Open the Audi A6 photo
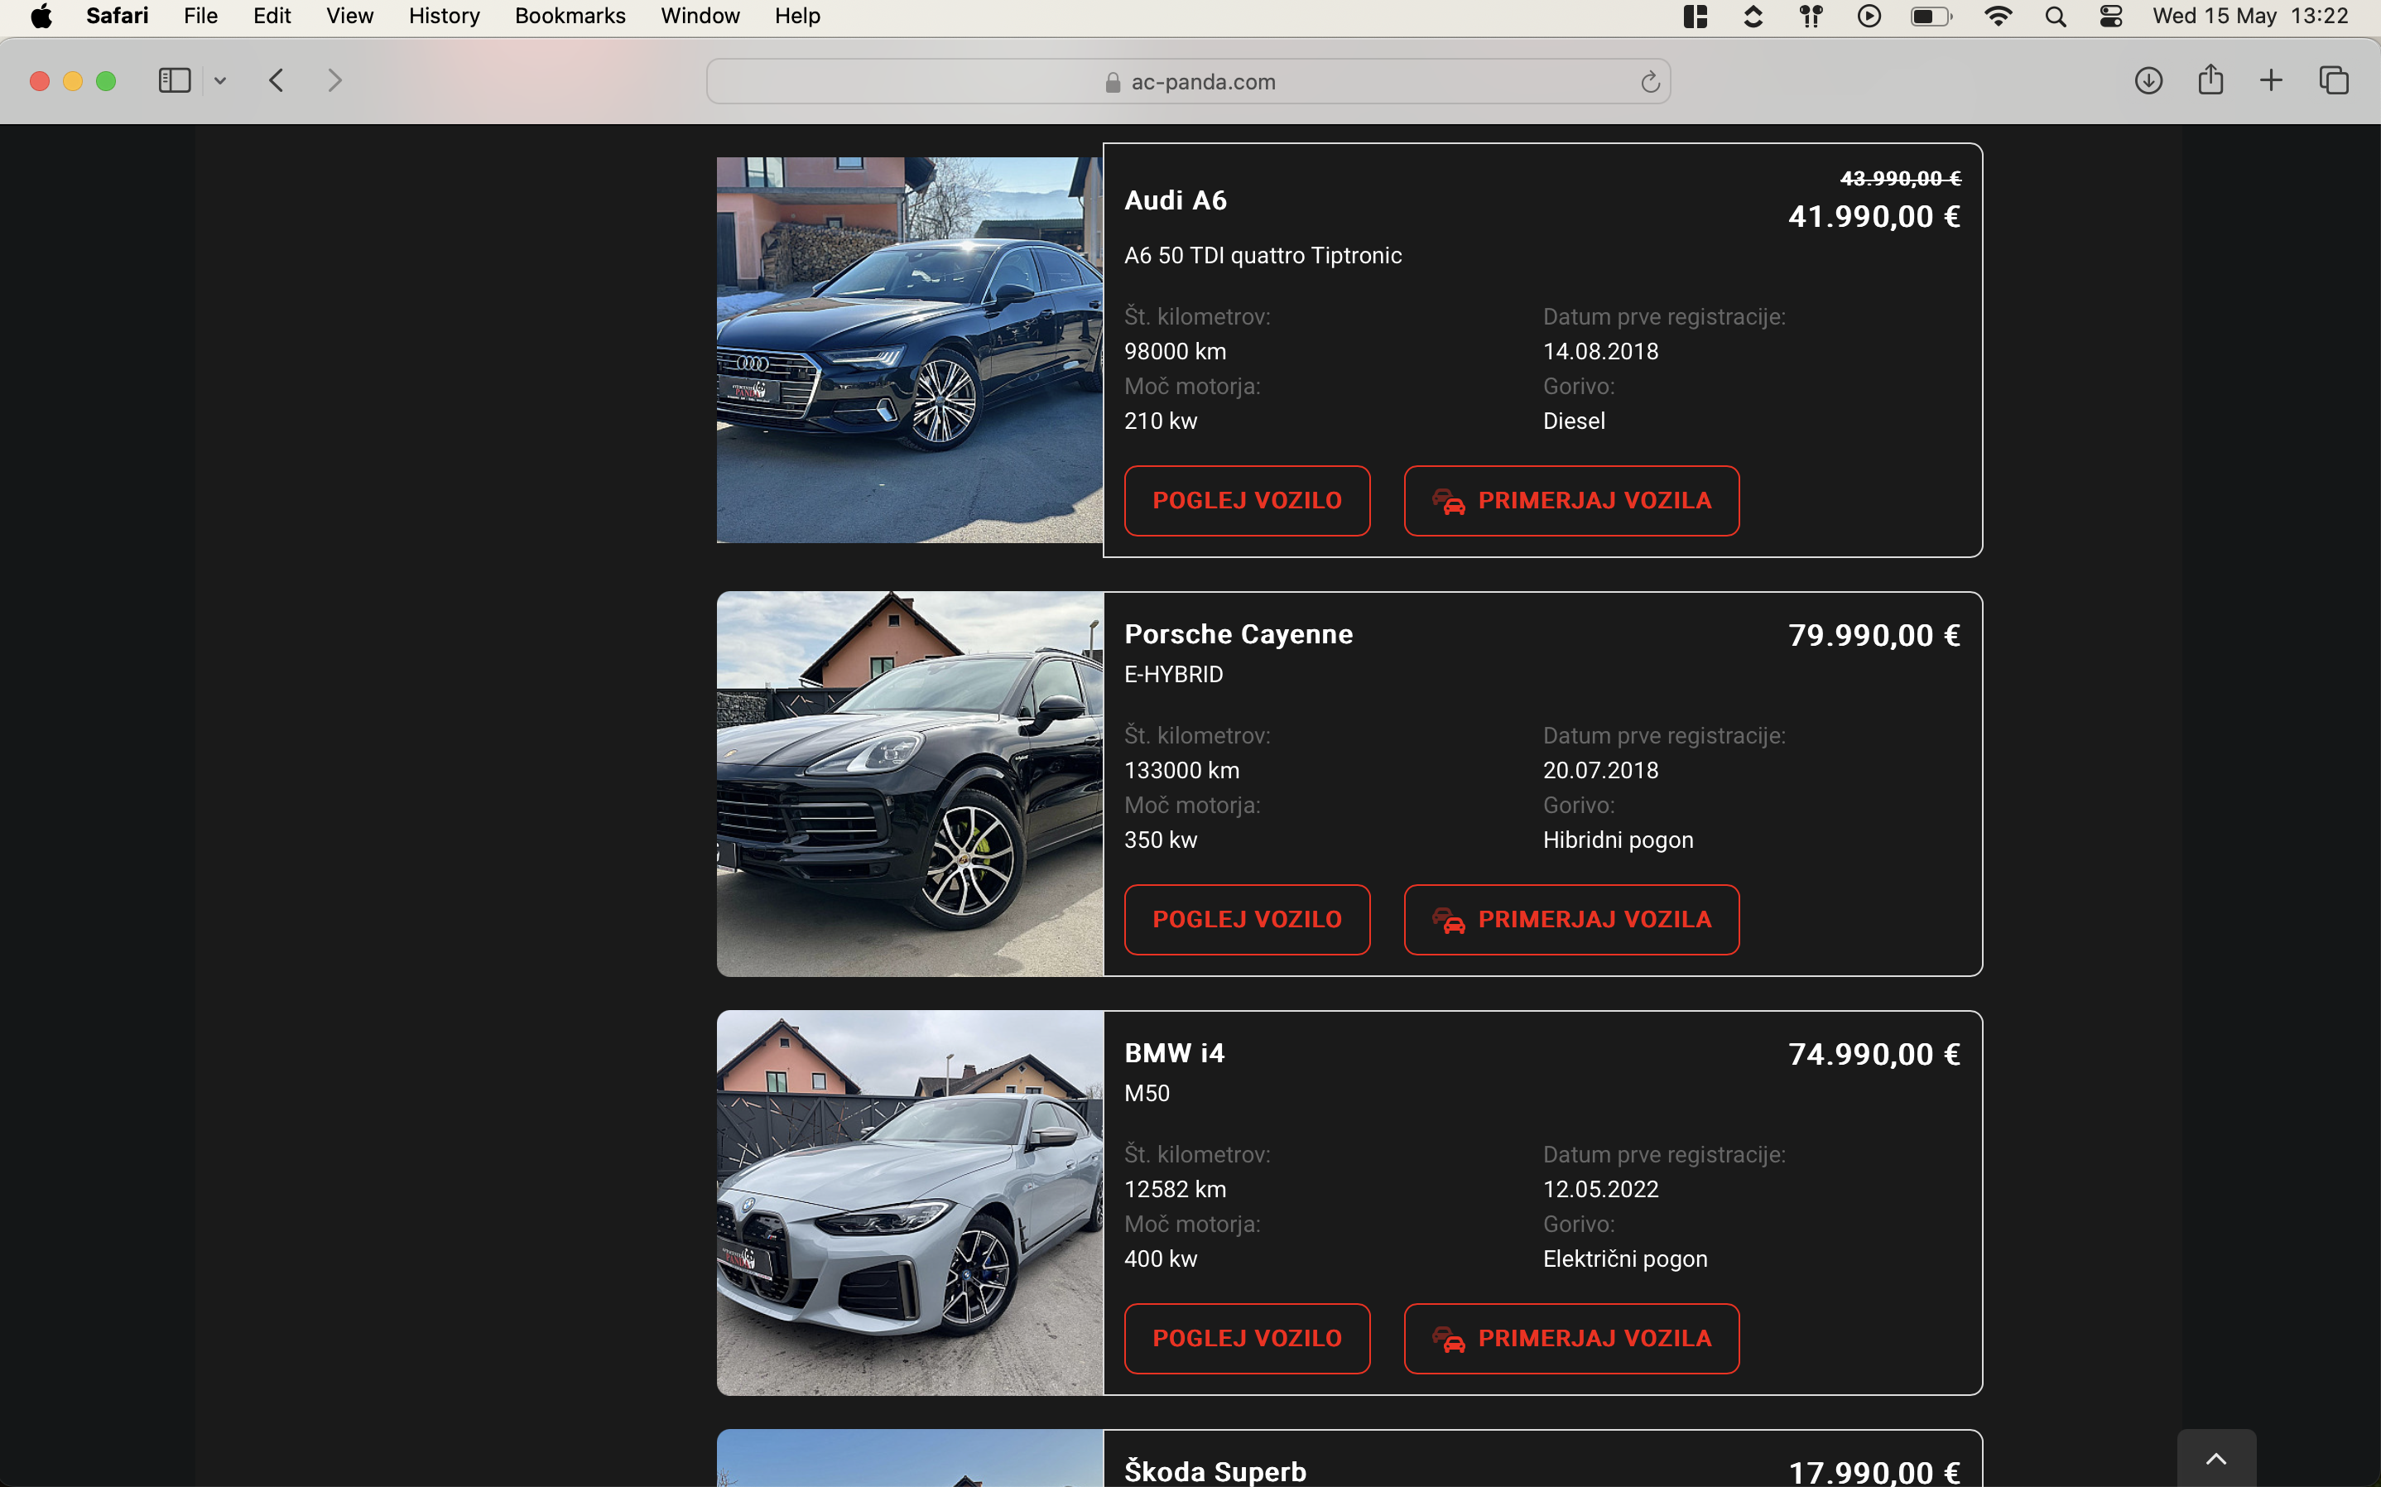 [909, 350]
